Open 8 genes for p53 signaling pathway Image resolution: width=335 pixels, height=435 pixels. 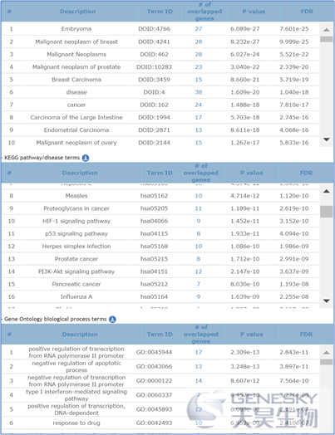pos(199,233)
